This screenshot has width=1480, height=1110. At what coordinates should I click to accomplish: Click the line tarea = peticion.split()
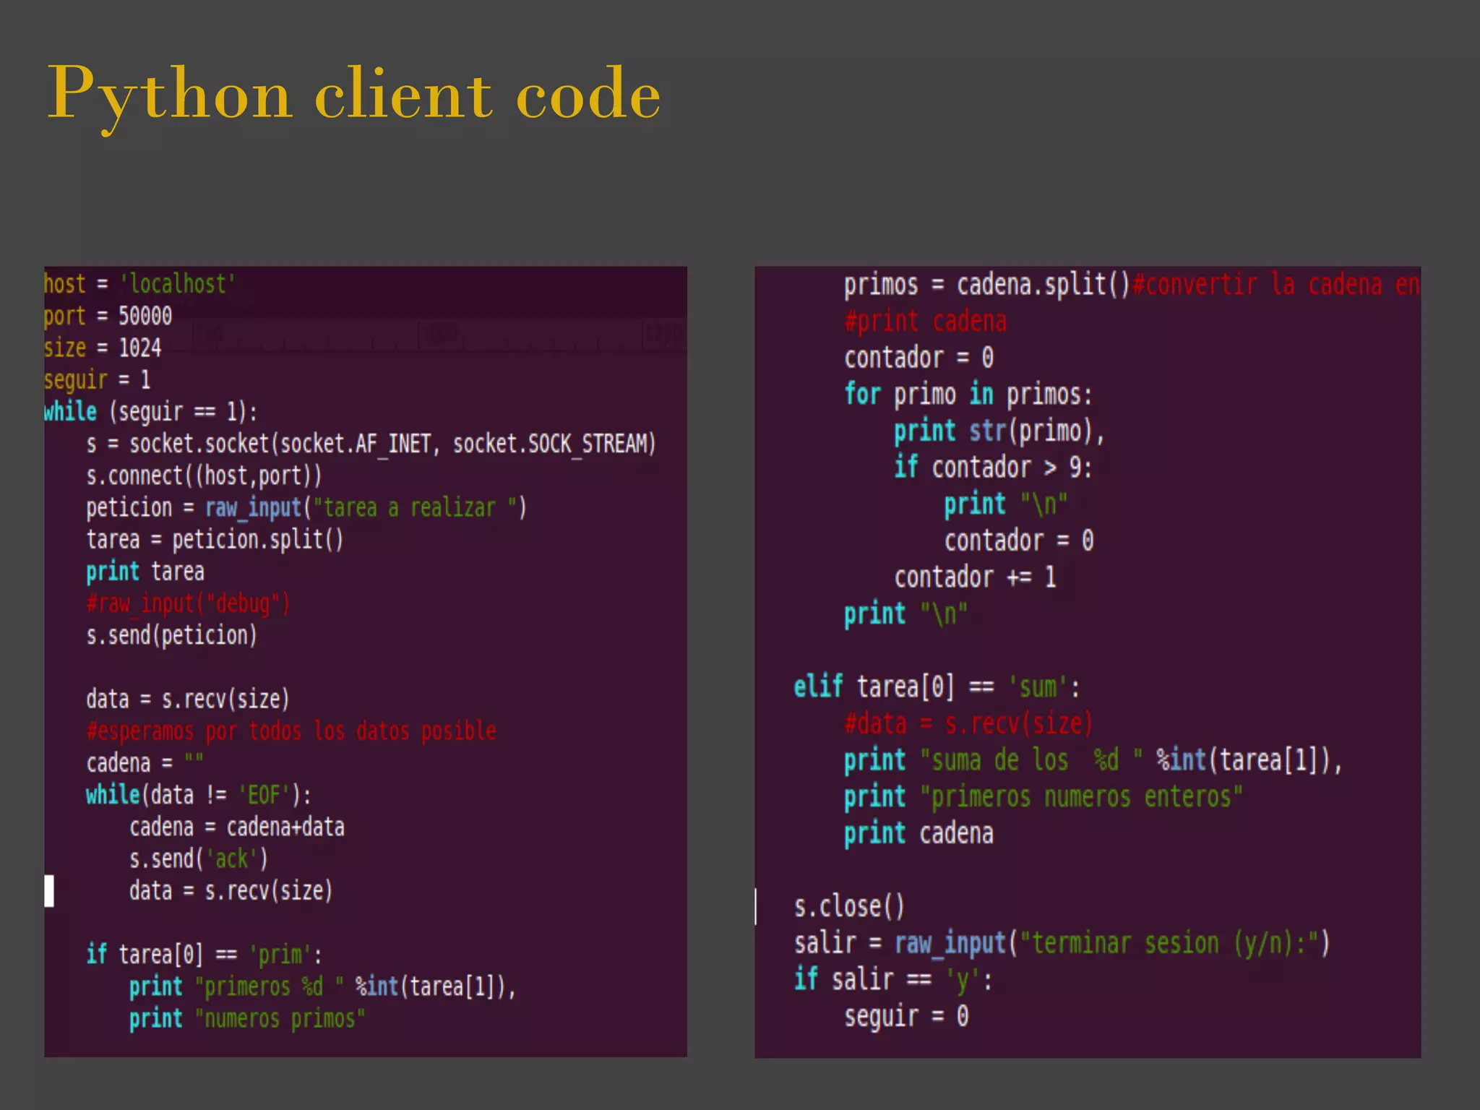215,540
